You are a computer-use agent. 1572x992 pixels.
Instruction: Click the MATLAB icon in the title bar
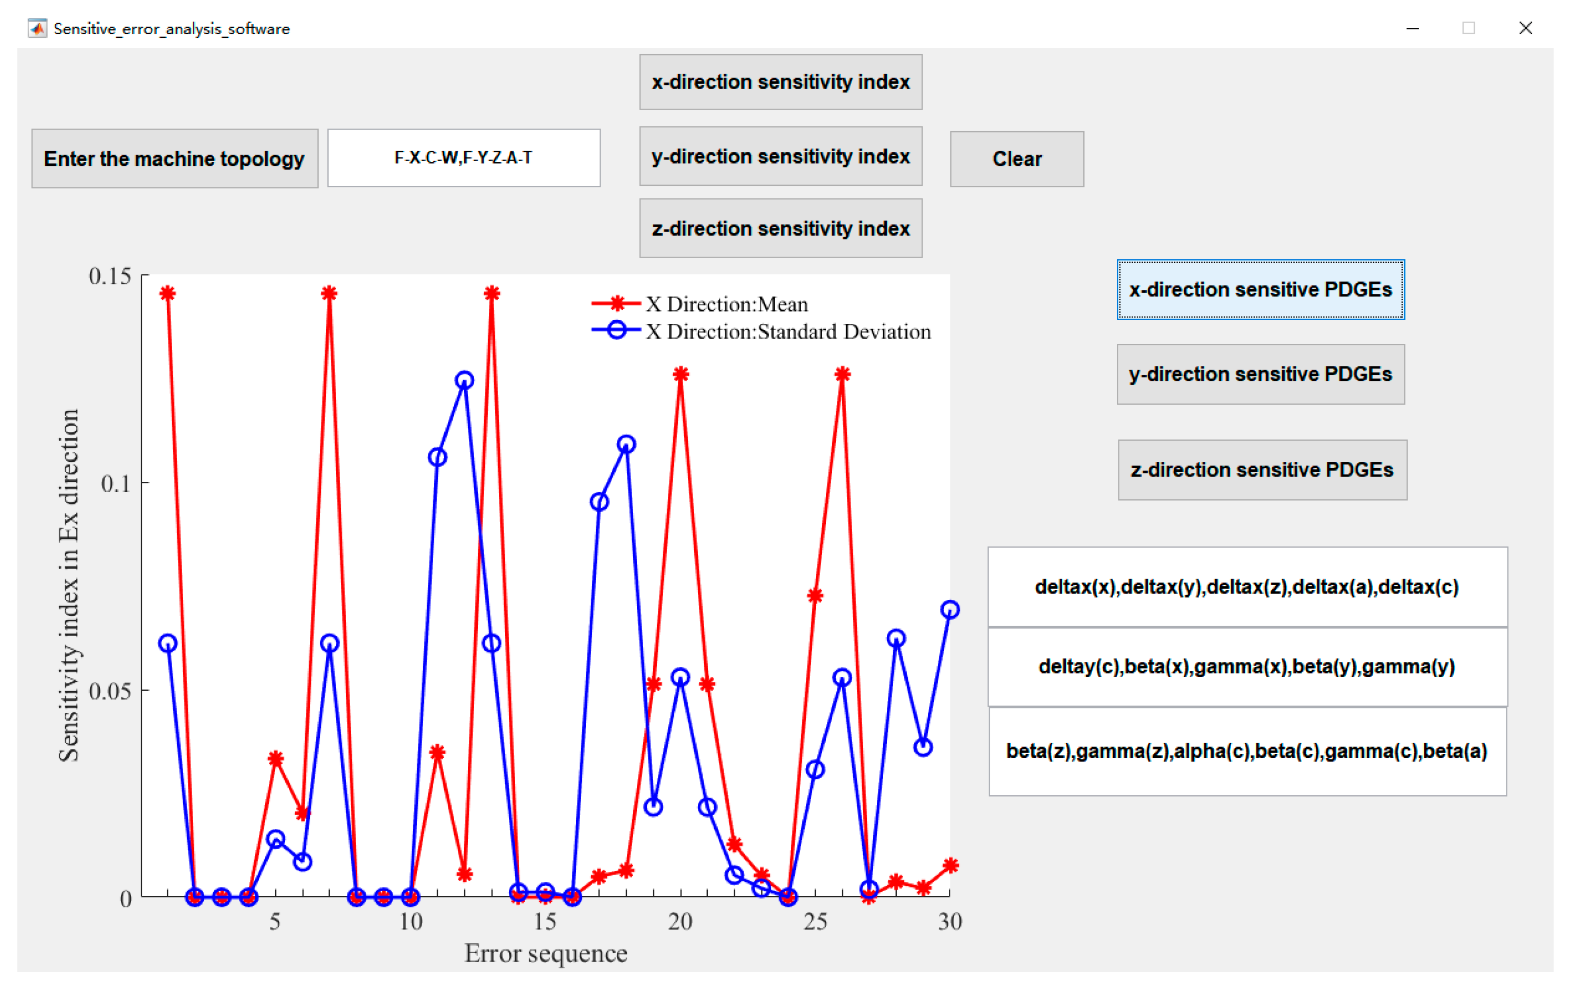coord(37,28)
